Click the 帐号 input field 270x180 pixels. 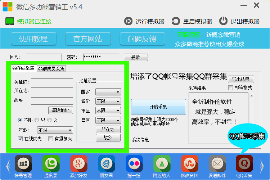click(44, 57)
